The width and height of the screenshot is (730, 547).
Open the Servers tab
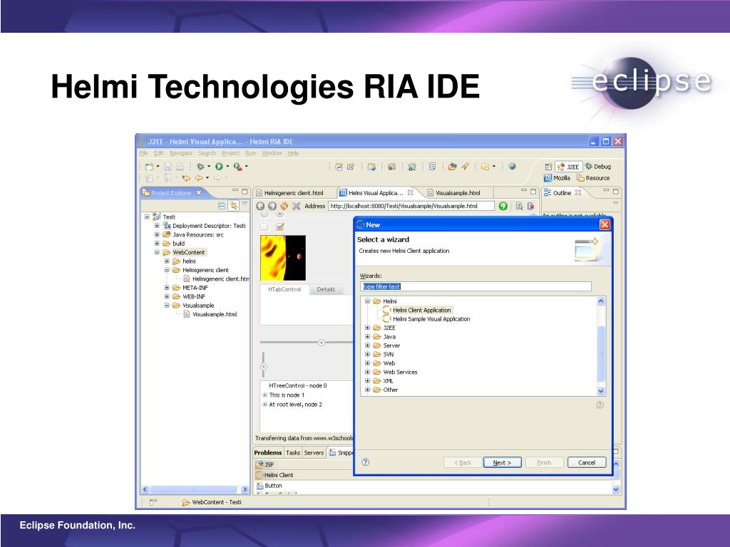(314, 452)
